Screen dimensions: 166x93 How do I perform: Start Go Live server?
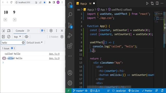click(134, 91)
